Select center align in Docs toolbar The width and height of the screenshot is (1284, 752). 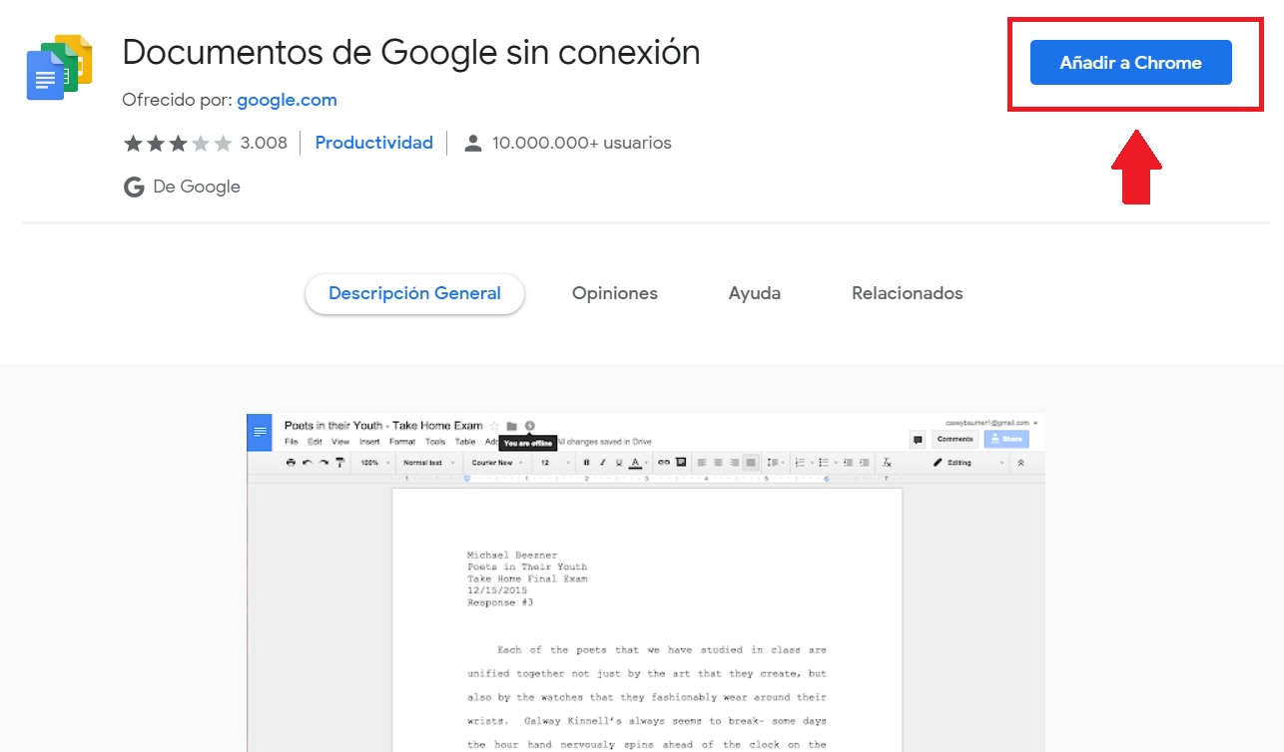pyautogui.click(x=718, y=463)
